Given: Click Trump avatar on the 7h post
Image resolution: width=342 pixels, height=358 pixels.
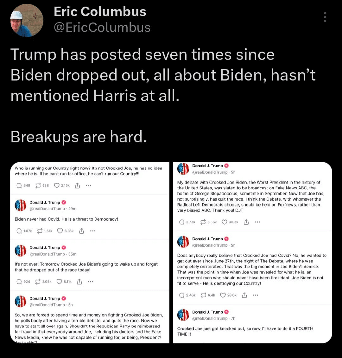Looking at the screenshot, I should point(183,315).
